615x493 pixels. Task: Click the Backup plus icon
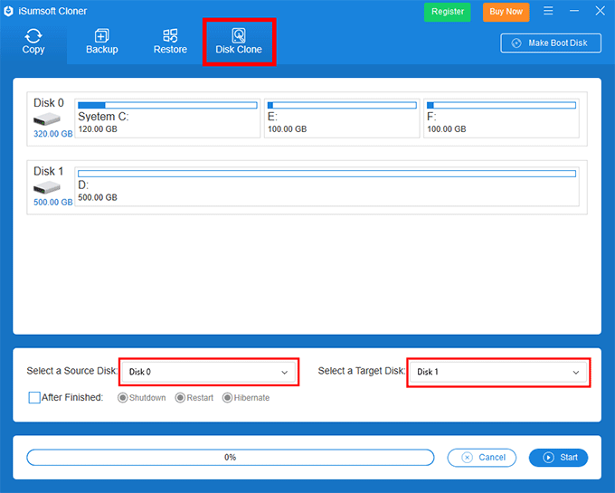(101, 35)
